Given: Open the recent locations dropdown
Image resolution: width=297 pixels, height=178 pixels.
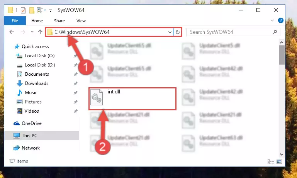Looking at the screenshot, I should point(32,32).
